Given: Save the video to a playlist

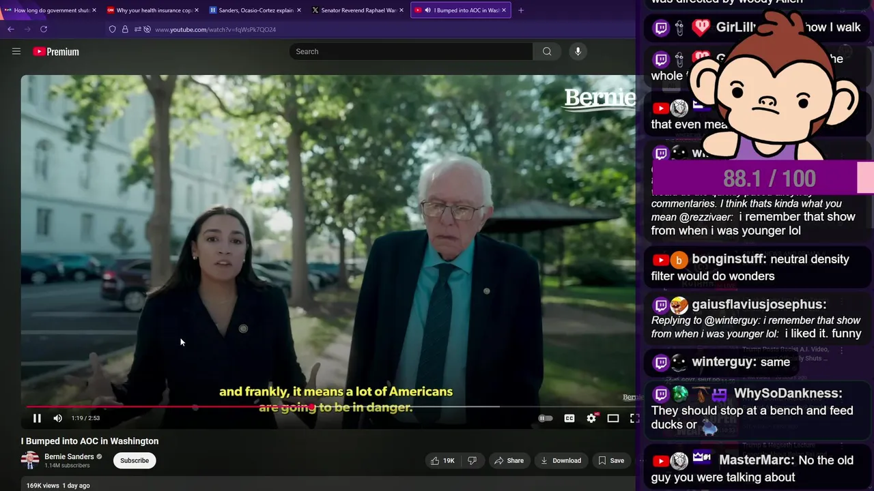Looking at the screenshot, I should [x=611, y=460].
